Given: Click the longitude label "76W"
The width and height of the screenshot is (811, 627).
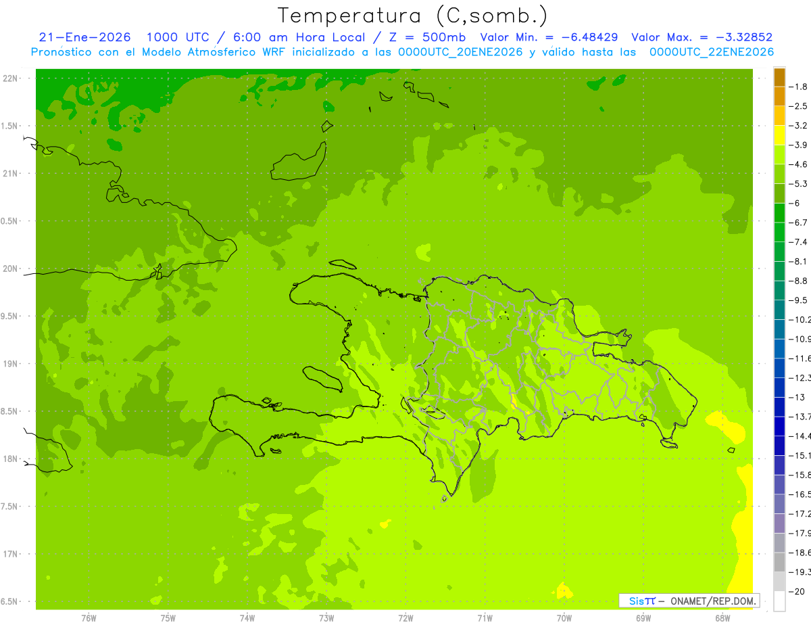Looking at the screenshot, I should click(89, 618).
